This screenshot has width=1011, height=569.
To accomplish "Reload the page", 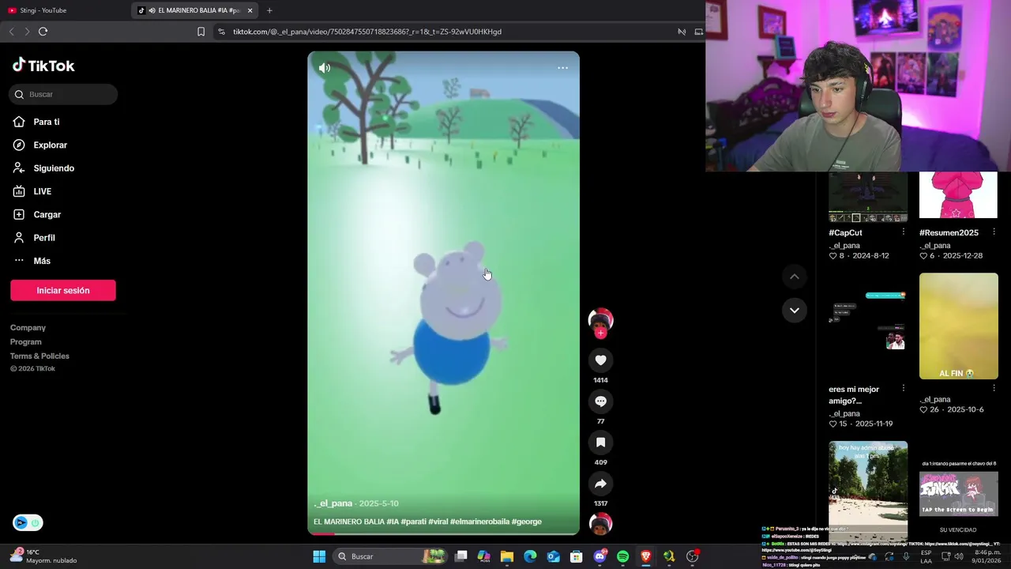I will pyautogui.click(x=43, y=32).
